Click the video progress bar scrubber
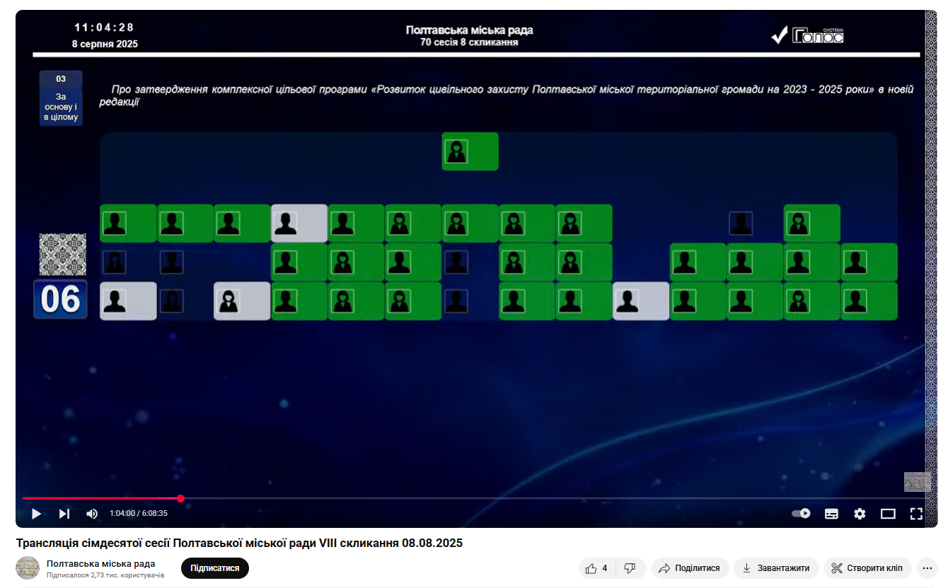This screenshot has height=588, width=948. click(180, 498)
